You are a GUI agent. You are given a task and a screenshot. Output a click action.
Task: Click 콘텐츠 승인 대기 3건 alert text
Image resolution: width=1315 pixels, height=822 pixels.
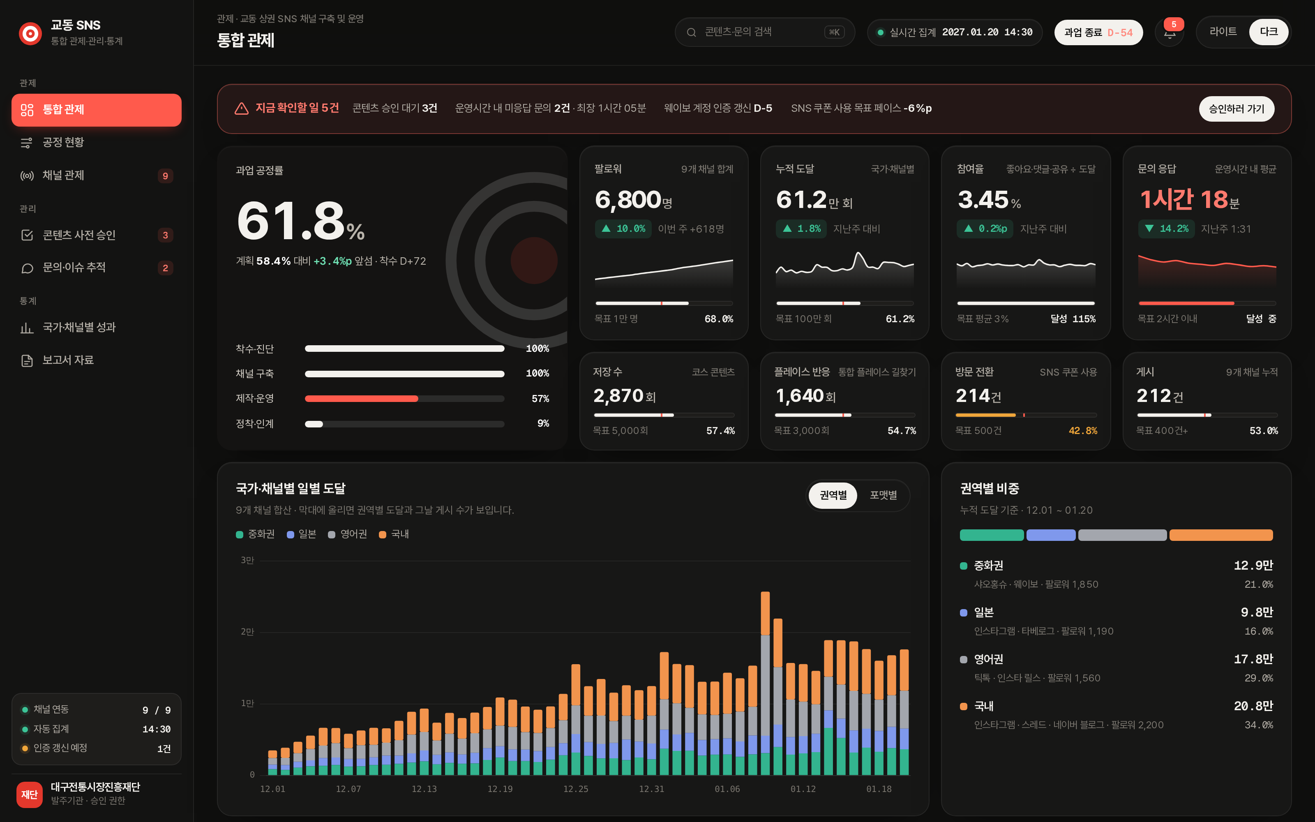pyautogui.click(x=394, y=108)
